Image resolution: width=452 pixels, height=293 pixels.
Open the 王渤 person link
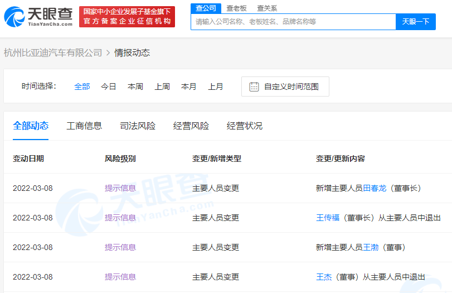point(371,247)
